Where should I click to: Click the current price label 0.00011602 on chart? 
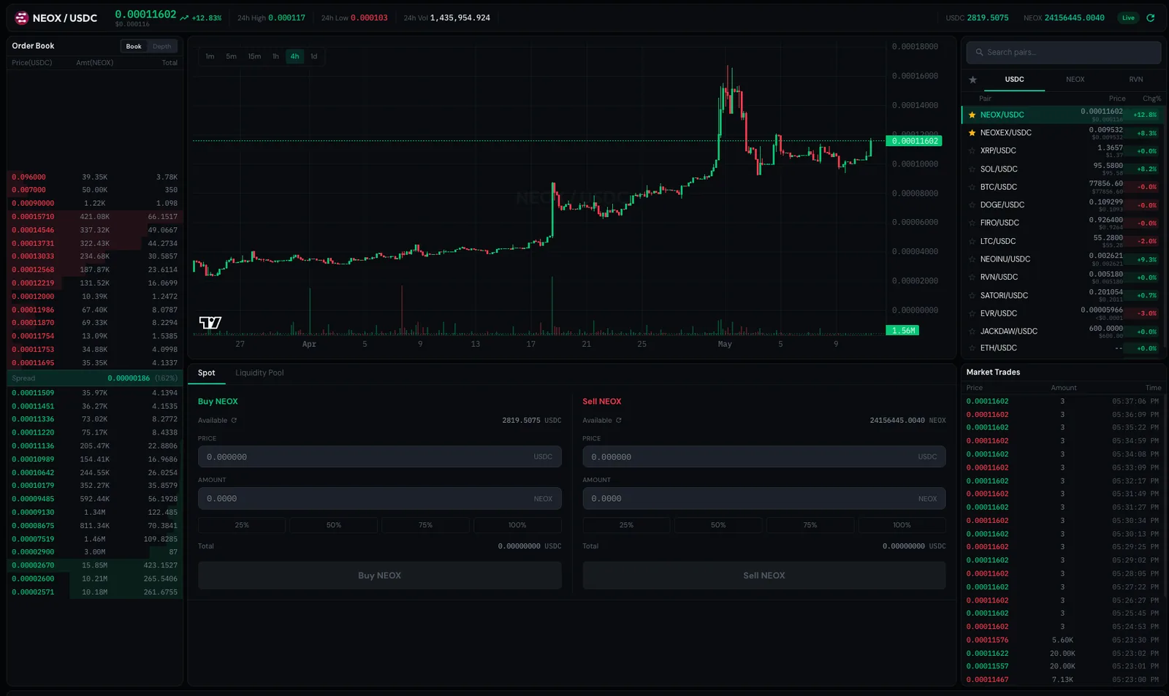coord(914,141)
